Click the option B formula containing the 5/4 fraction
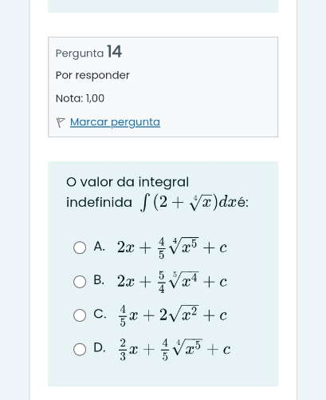The image size is (326, 400). tap(172, 282)
